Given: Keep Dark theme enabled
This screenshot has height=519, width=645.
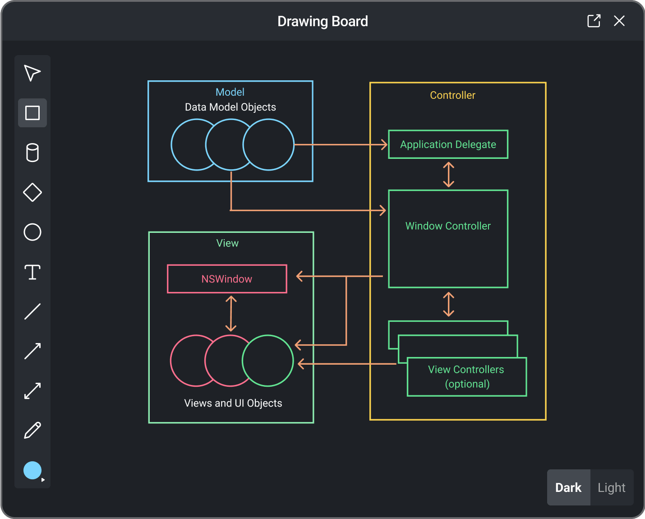Looking at the screenshot, I should click(568, 487).
